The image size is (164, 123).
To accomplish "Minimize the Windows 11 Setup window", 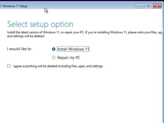I will [x=140, y=6].
